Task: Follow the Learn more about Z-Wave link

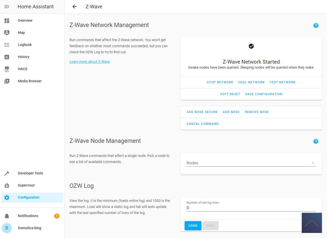Action: 89,62
